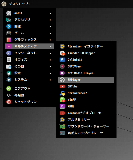Viewport: 133px width, 160px height.
Task: Click the アクセサリ category icon
Action: [x=9, y=20]
